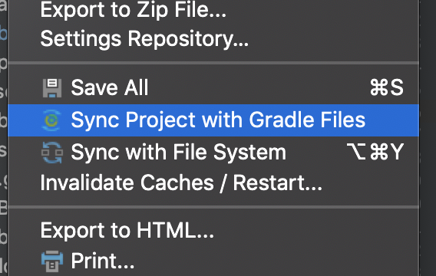The width and height of the screenshot is (436, 276).
Task: Choose Export to Zip File... menu entry
Action: pos(134,10)
